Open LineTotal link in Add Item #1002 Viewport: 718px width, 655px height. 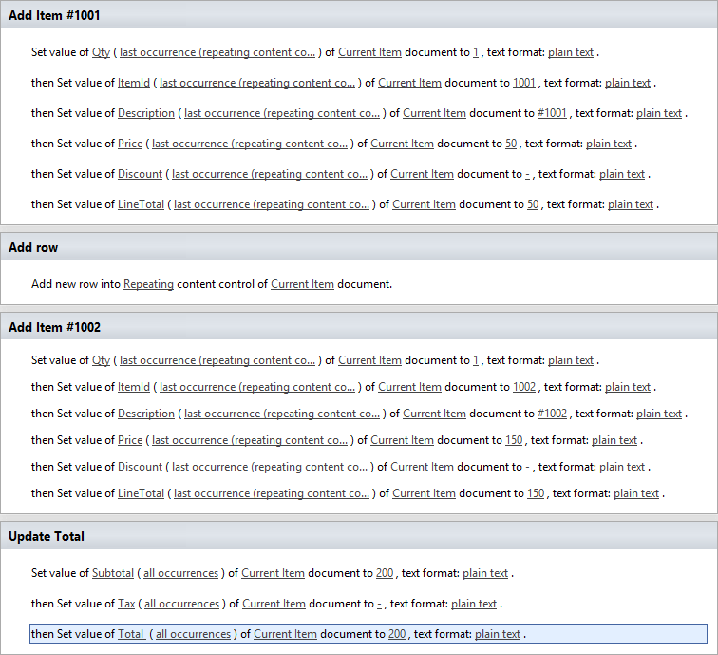click(x=141, y=493)
